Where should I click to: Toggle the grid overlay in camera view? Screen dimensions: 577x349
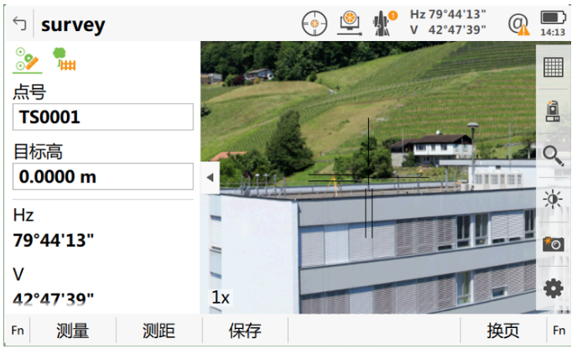tap(553, 67)
